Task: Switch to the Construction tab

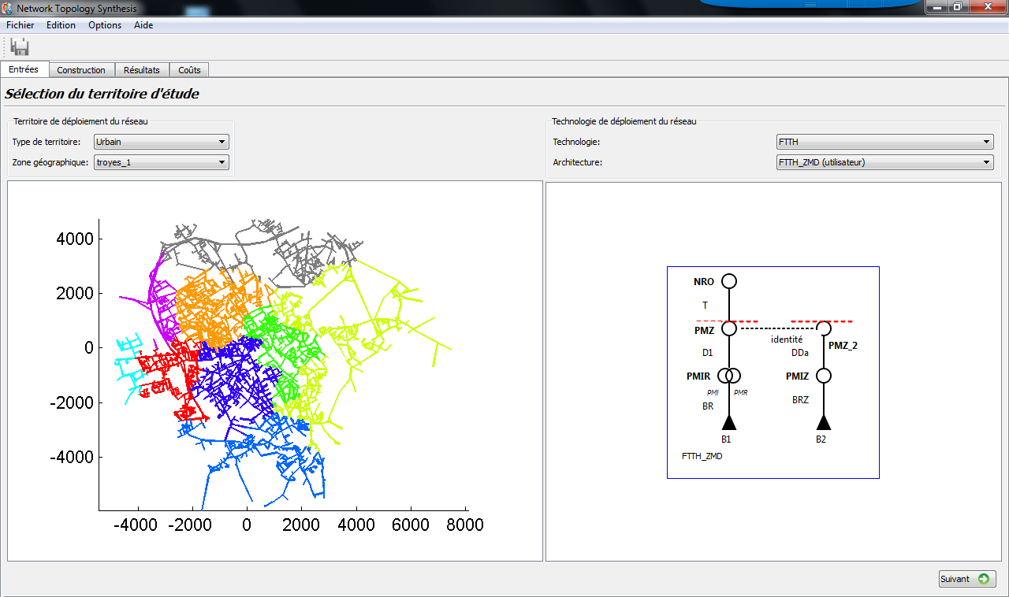Action: pyautogui.click(x=81, y=70)
